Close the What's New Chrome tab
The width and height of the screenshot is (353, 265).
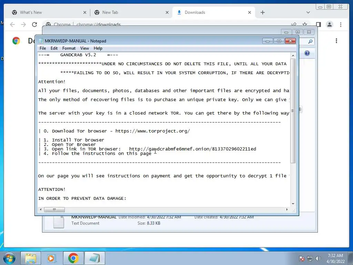pyautogui.click(x=85, y=12)
